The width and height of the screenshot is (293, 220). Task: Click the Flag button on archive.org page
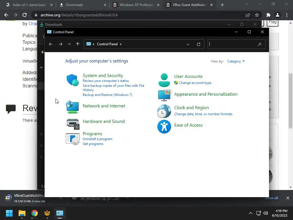pyautogui.click(x=272, y=23)
